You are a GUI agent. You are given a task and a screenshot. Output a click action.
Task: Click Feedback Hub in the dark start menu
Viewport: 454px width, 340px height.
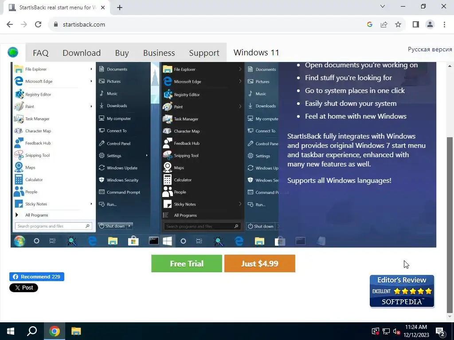tap(181, 143)
